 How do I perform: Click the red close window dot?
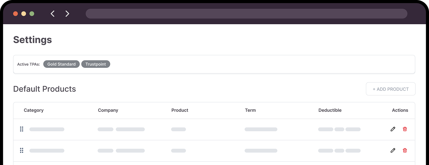coord(16,14)
